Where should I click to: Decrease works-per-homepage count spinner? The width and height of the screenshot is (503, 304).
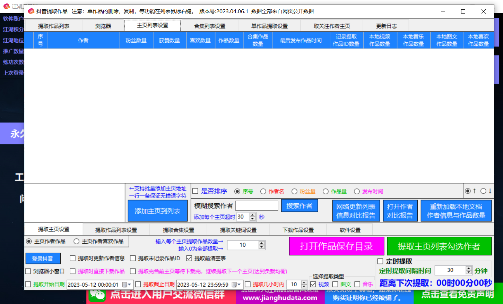pyautogui.click(x=262, y=247)
